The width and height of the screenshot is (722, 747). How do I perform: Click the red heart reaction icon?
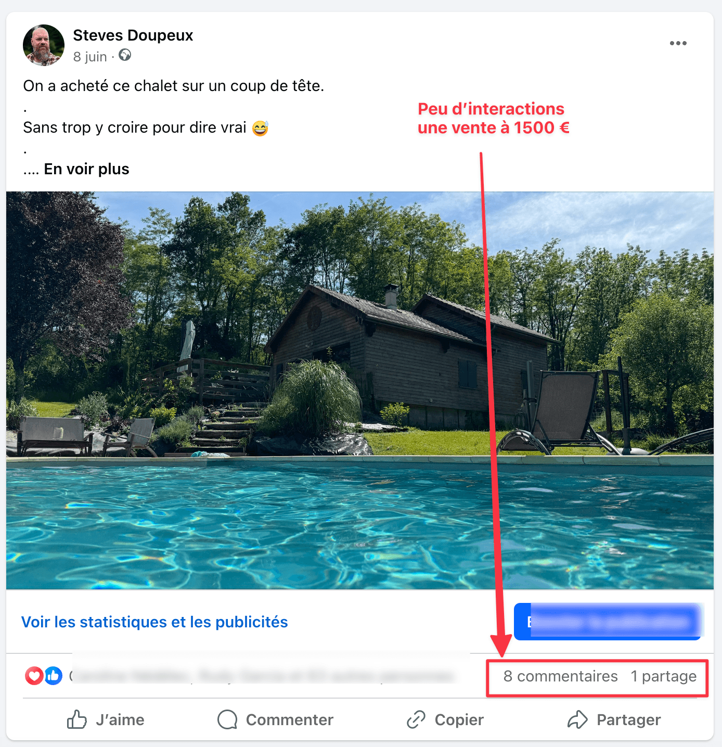click(x=34, y=676)
